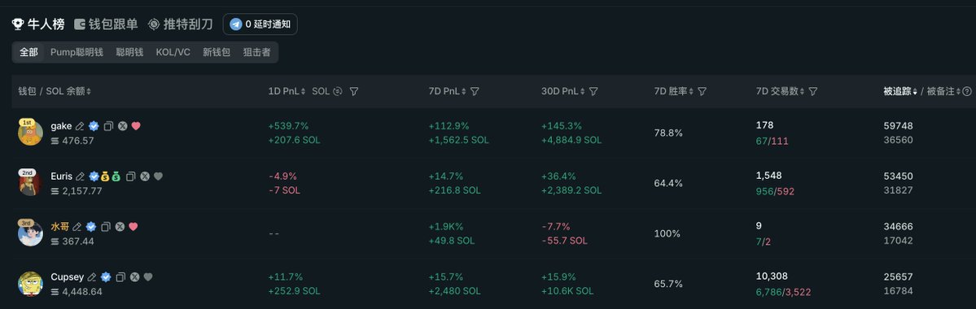Sort by the 1D PnL column arrows
Screen dimensions: 976x309
click(303, 91)
